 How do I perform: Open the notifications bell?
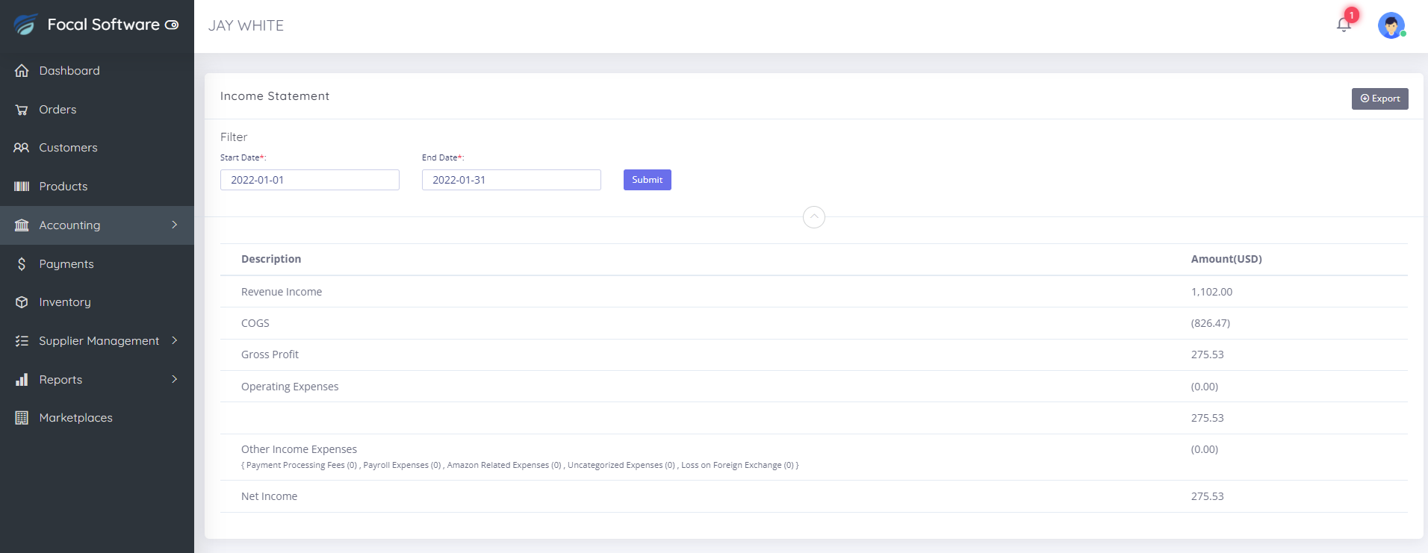tap(1344, 25)
